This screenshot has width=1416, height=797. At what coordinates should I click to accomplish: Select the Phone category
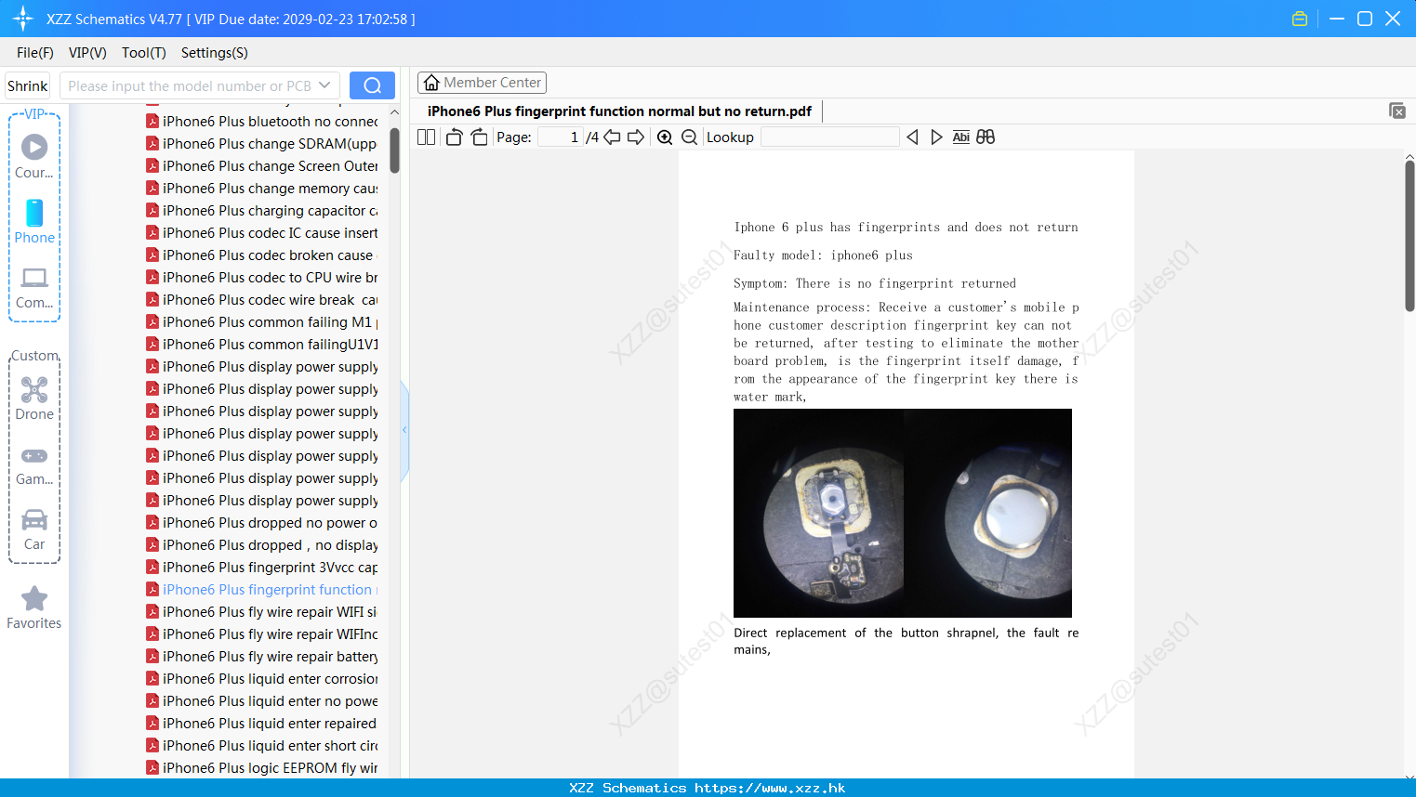34,221
